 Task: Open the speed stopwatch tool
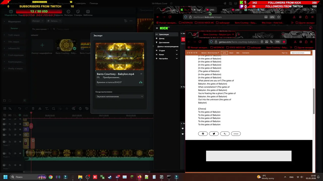click(x=80, y=109)
